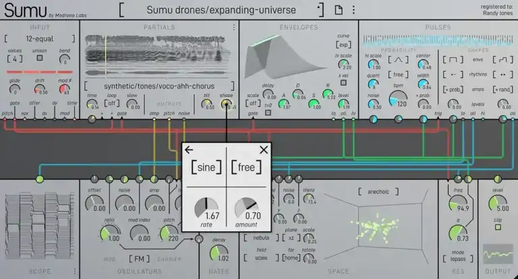This screenshot has width=518, height=279.
Task: Click the Pulses quant knob
Action: pyautogui.click(x=373, y=84)
